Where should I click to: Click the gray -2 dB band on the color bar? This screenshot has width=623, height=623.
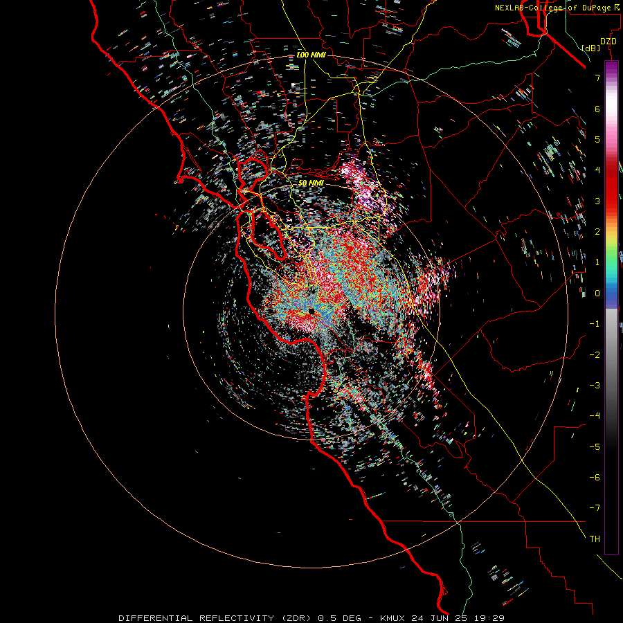click(611, 355)
